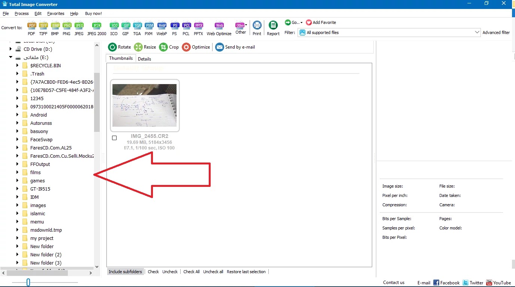Convert to PXM format
This screenshot has height=287, width=515.
coord(149,29)
